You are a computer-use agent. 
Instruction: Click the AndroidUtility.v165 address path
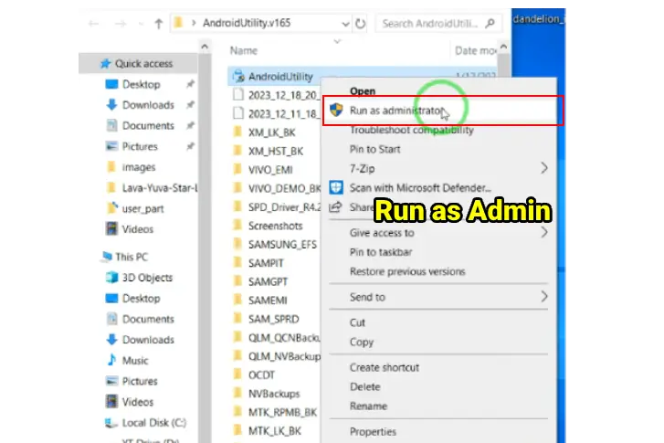click(x=247, y=23)
